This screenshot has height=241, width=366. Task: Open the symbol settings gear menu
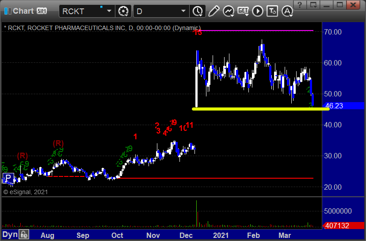123,11
